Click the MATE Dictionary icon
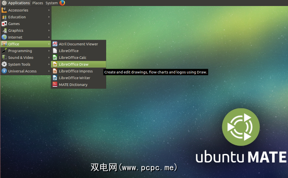The height and width of the screenshot is (178, 288). pos(55,85)
